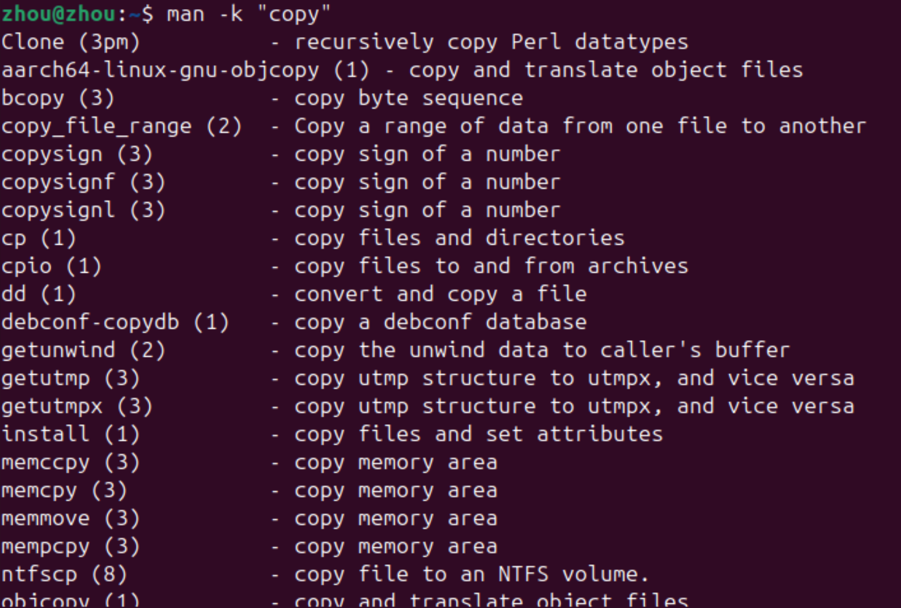The height and width of the screenshot is (608, 901).
Task: Click the "copysignl (3)" entry
Action: coord(83,210)
